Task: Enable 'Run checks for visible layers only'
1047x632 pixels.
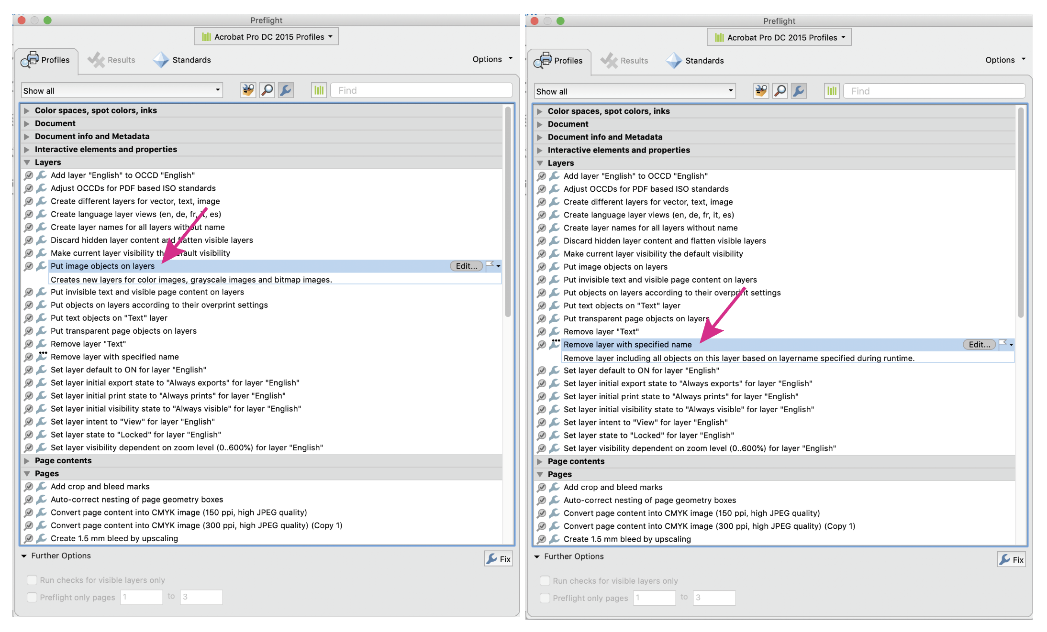Action: tap(32, 580)
